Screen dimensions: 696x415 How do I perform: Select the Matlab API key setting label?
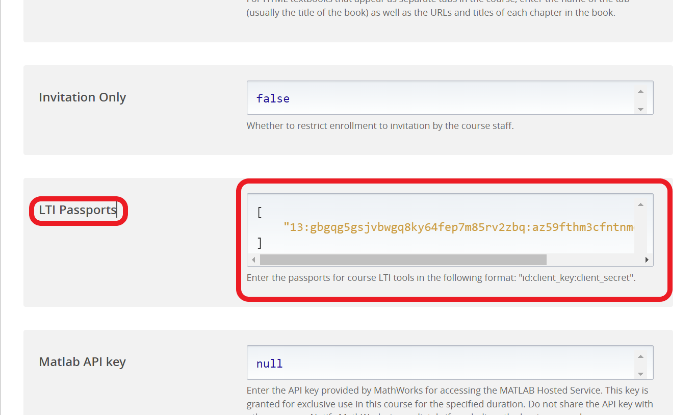click(x=82, y=362)
